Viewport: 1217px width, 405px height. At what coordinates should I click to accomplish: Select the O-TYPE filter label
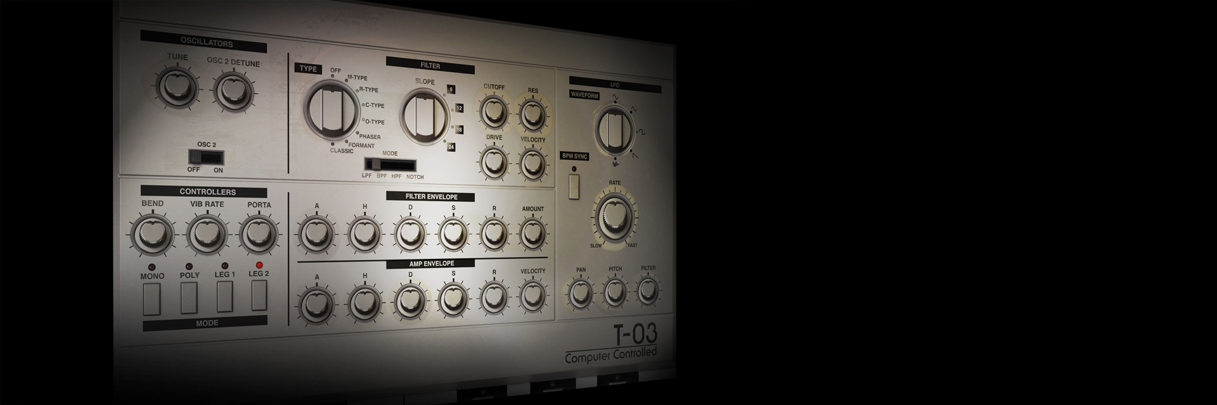click(374, 121)
